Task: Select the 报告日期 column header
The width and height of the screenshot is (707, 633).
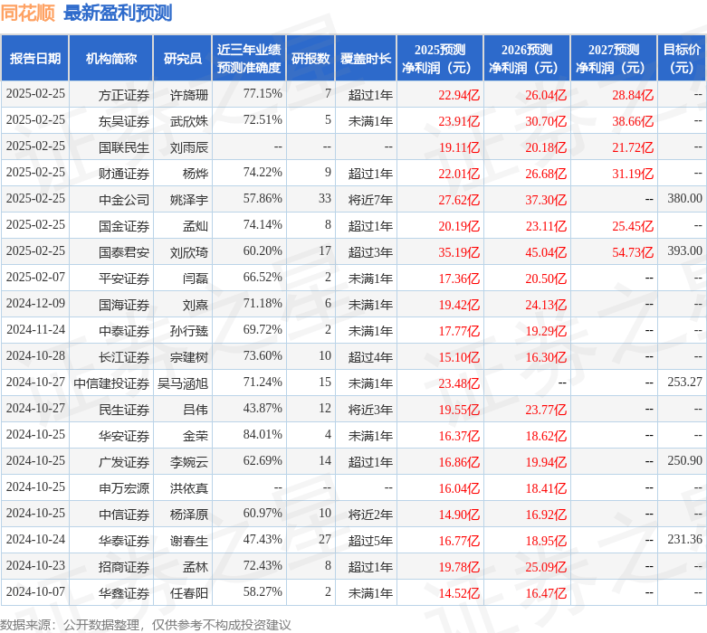Action: click(35, 58)
